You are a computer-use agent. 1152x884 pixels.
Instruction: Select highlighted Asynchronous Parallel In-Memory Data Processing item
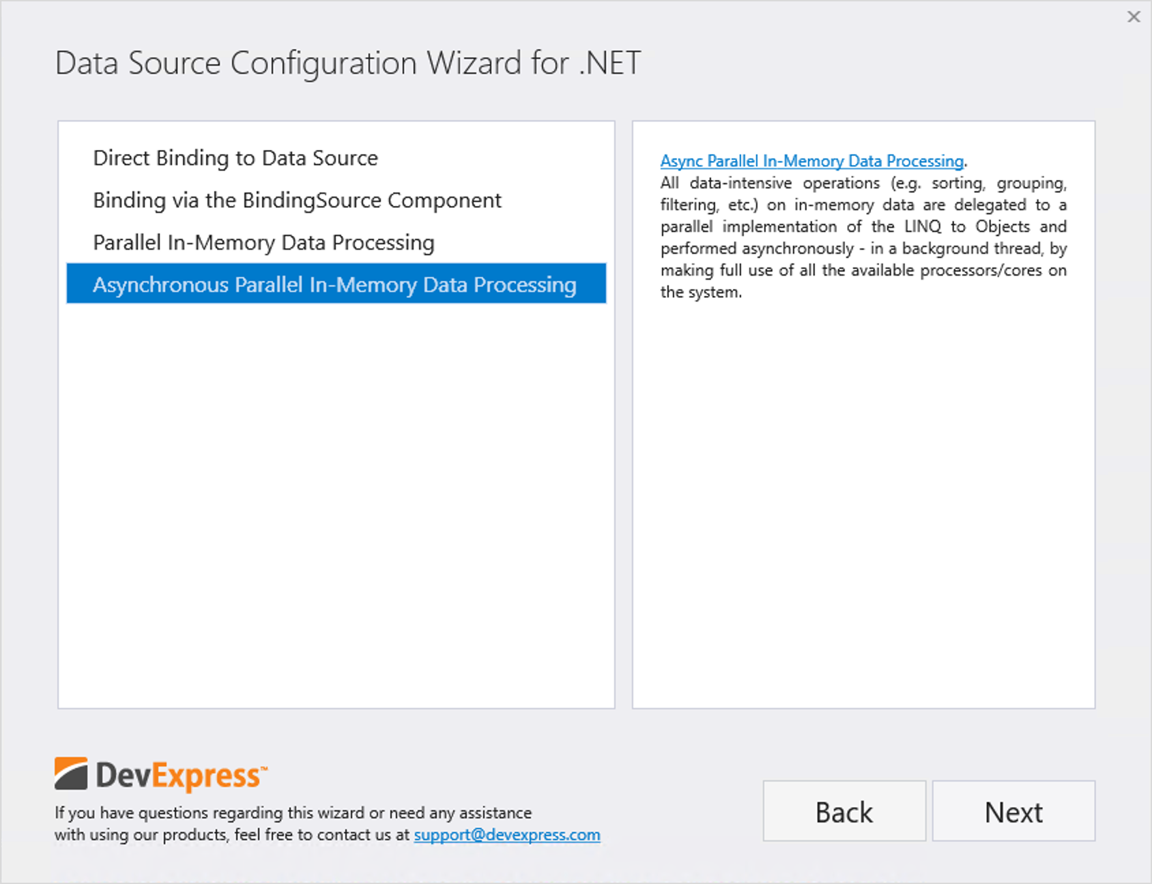coord(335,284)
